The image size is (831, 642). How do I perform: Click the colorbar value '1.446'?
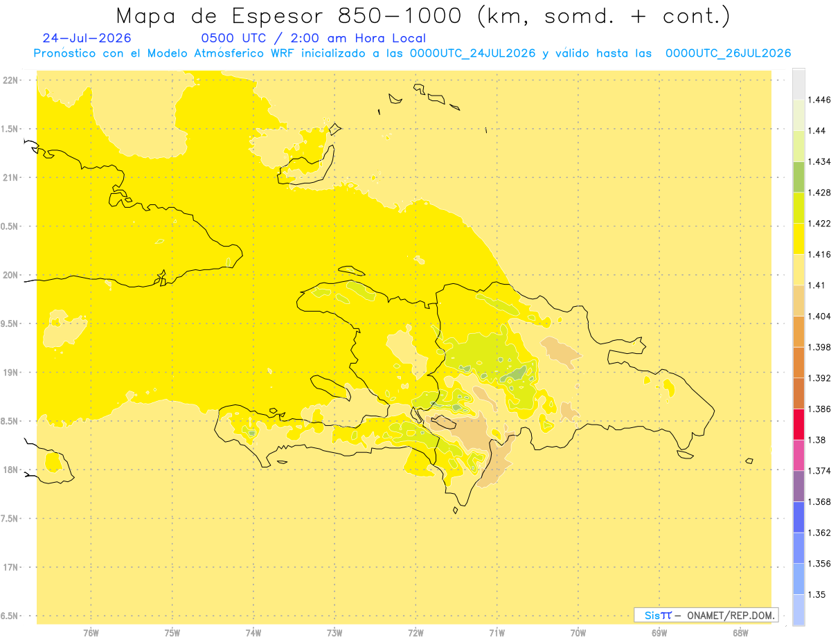point(820,100)
